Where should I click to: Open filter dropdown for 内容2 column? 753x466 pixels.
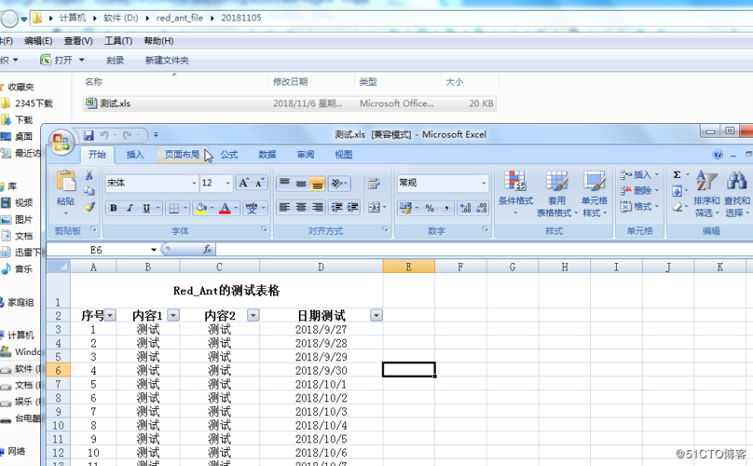[253, 316]
